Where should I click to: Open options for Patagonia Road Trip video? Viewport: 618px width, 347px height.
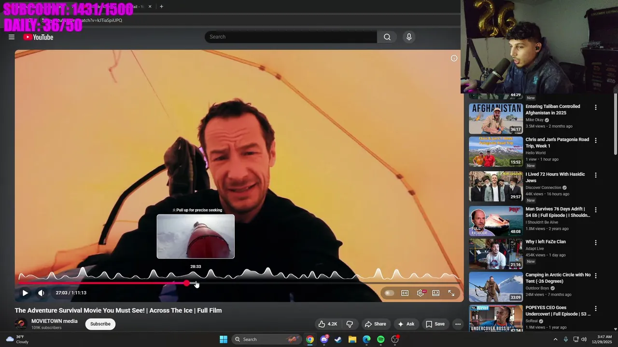click(595, 140)
